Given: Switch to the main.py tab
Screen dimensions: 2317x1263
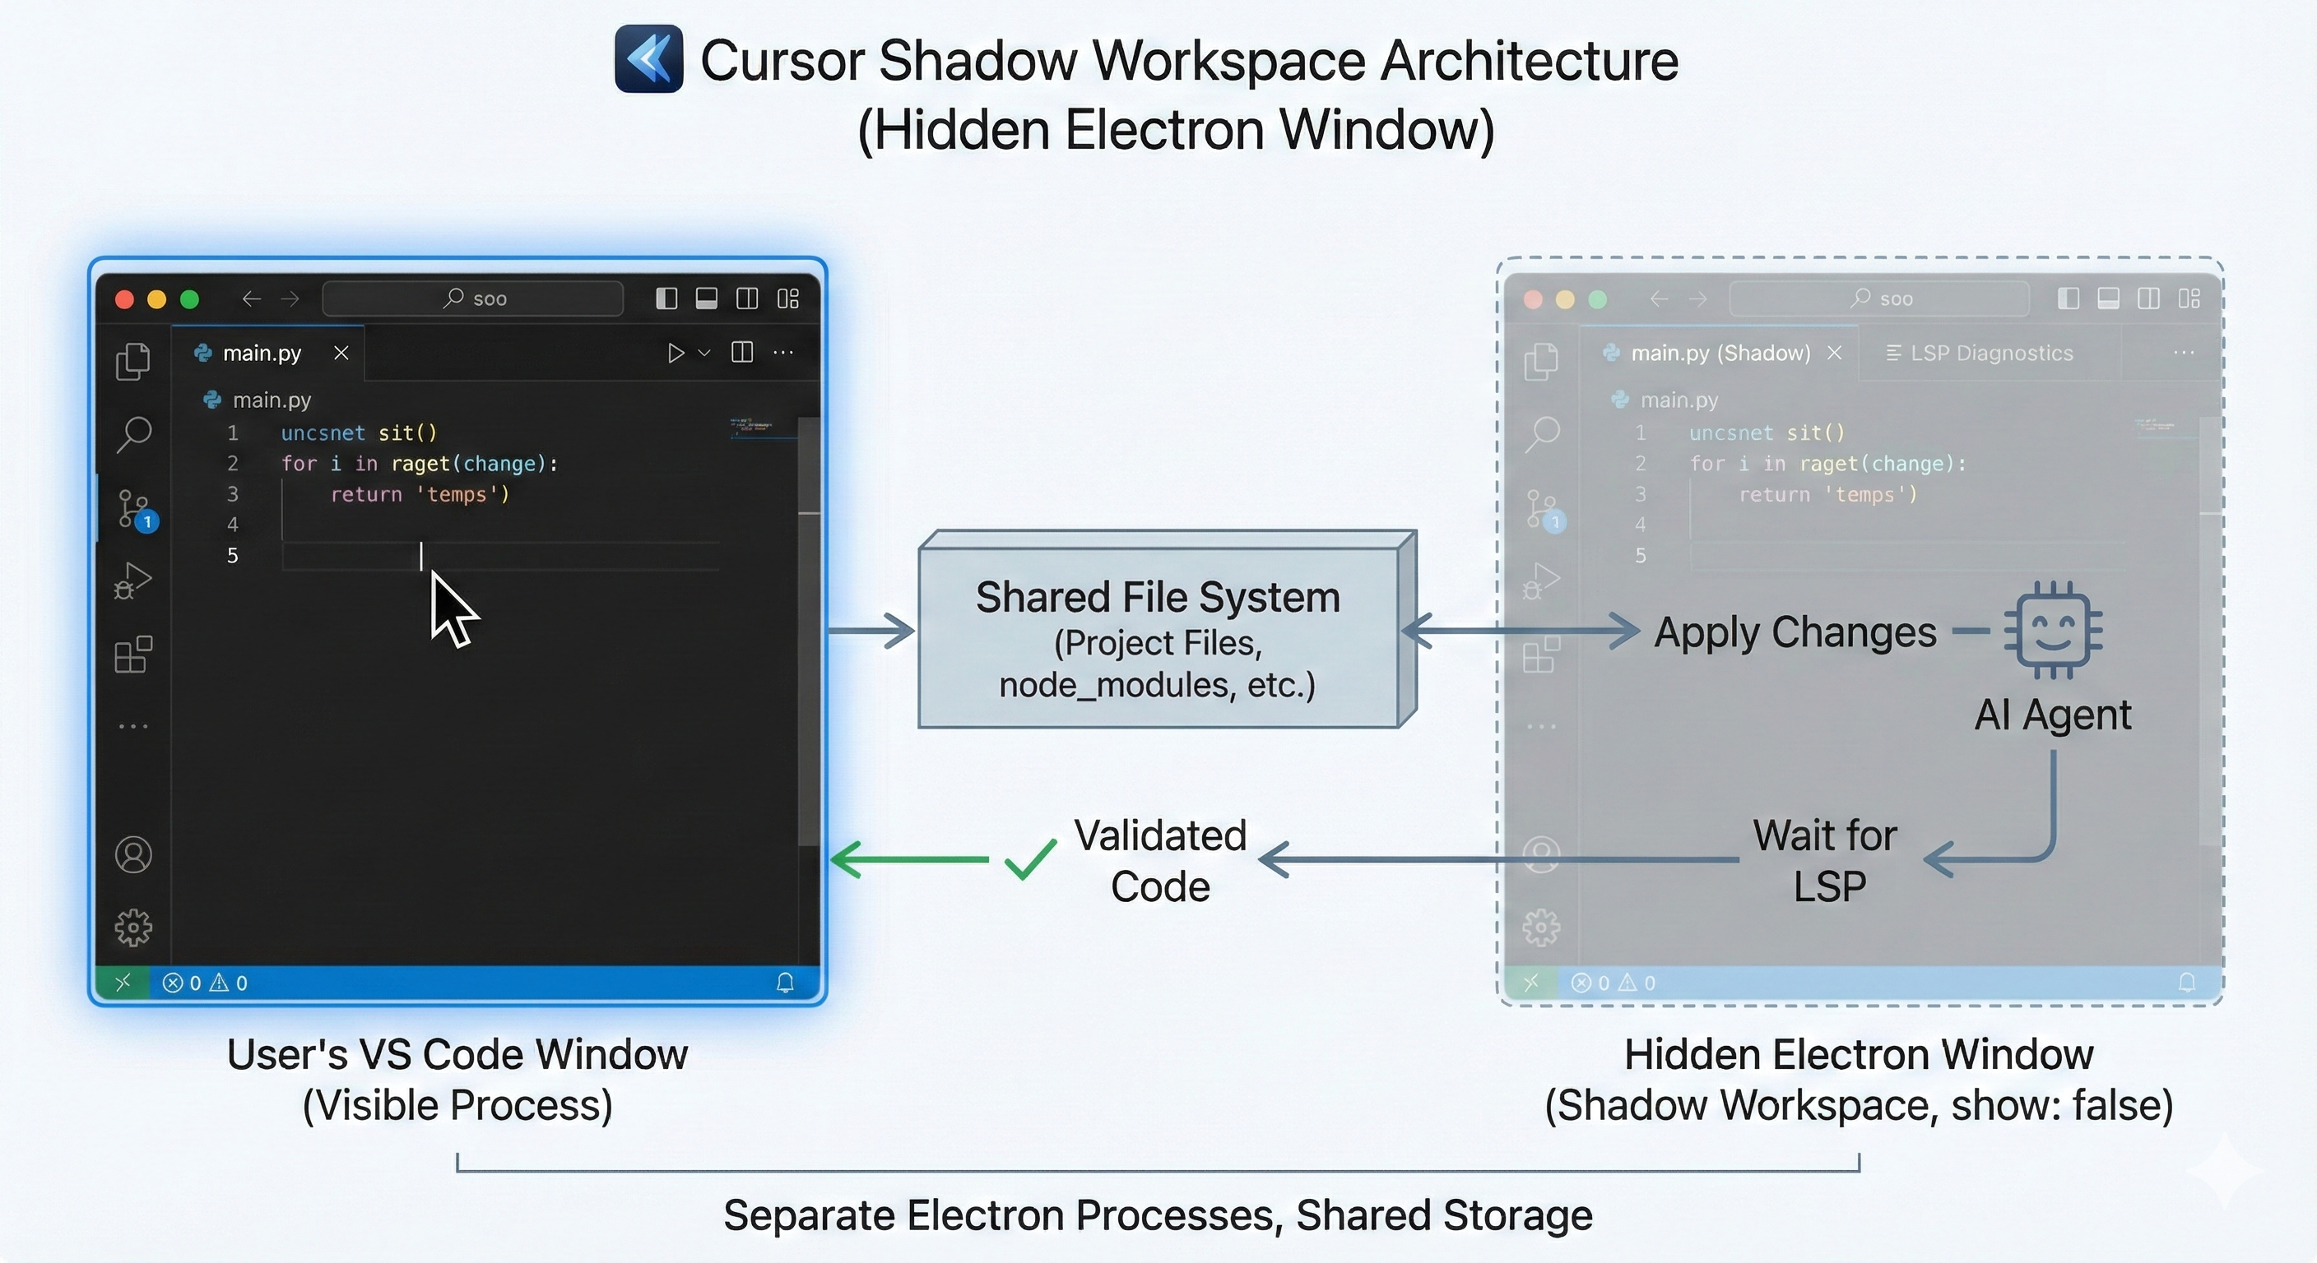Looking at the screenshot, I should (261, 353).
